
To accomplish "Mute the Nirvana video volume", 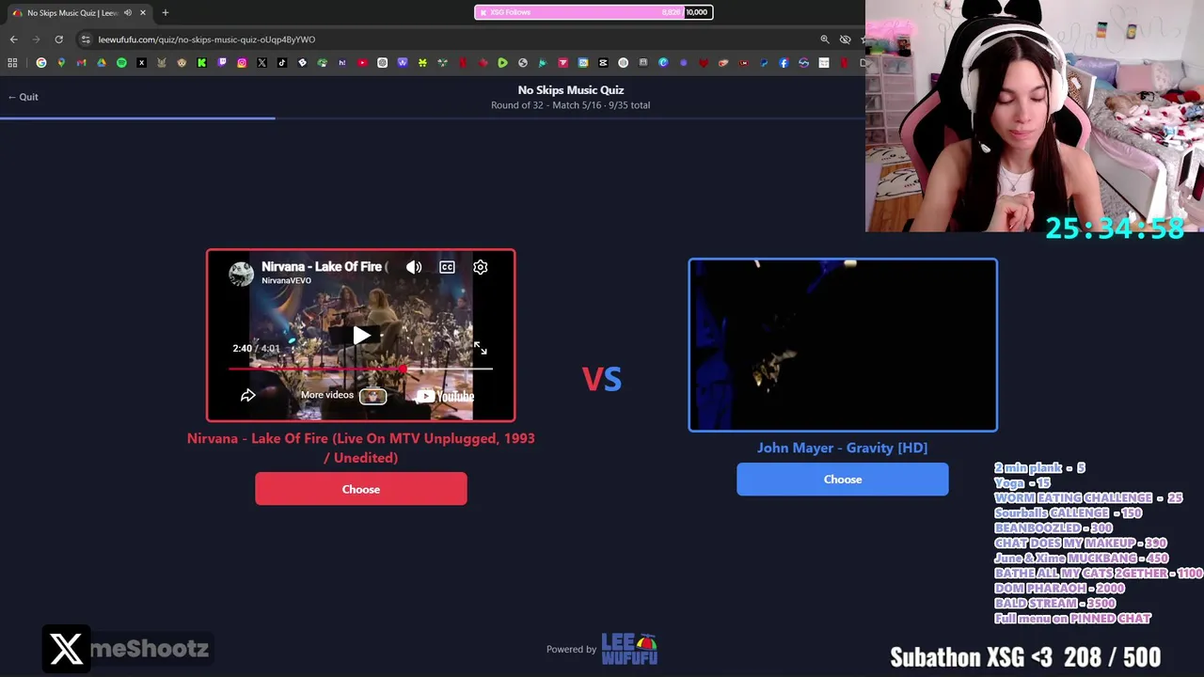I will 414,267.
